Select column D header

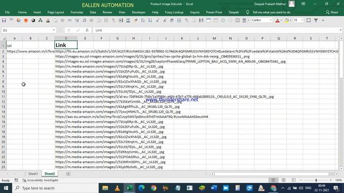66,38
